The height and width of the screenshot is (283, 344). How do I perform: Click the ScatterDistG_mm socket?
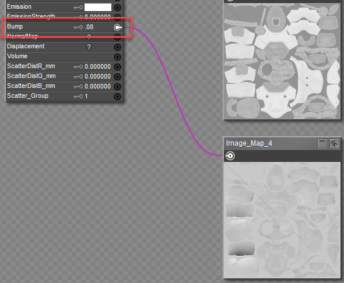click(118, 77)
